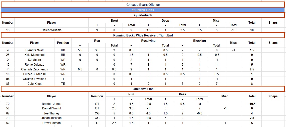The height and width of the screenshot is (127, 286).
Task: Click the blue 'at Detroit Lions' banner
Action: coord(143,10)
